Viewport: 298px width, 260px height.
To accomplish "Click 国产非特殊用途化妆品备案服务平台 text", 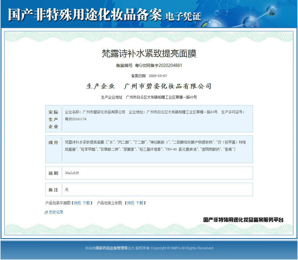I will tap(243, 220).
